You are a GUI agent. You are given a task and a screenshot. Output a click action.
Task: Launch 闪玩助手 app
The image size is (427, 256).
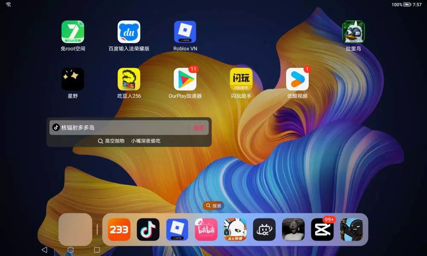point(241,79)
